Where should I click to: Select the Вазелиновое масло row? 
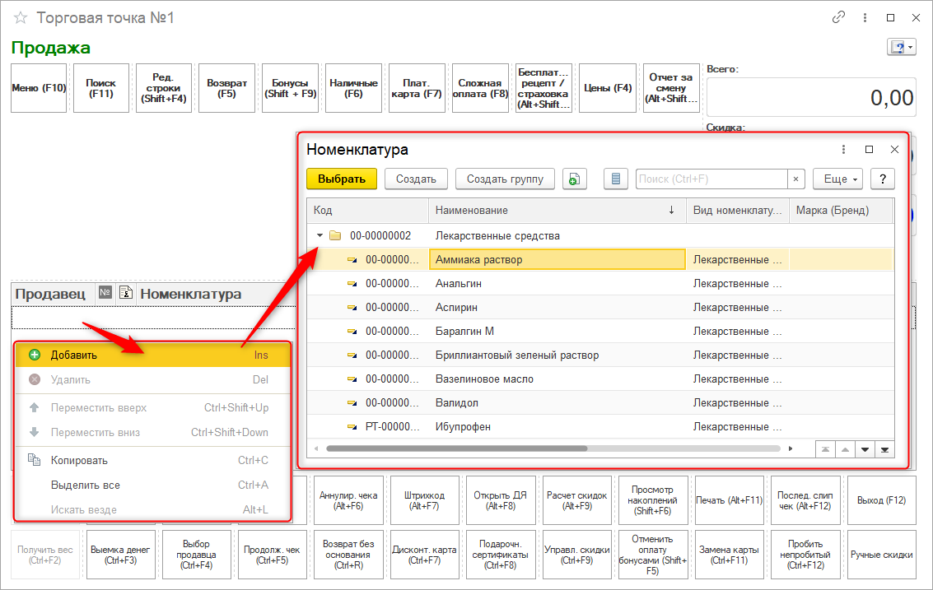[600, 379]
